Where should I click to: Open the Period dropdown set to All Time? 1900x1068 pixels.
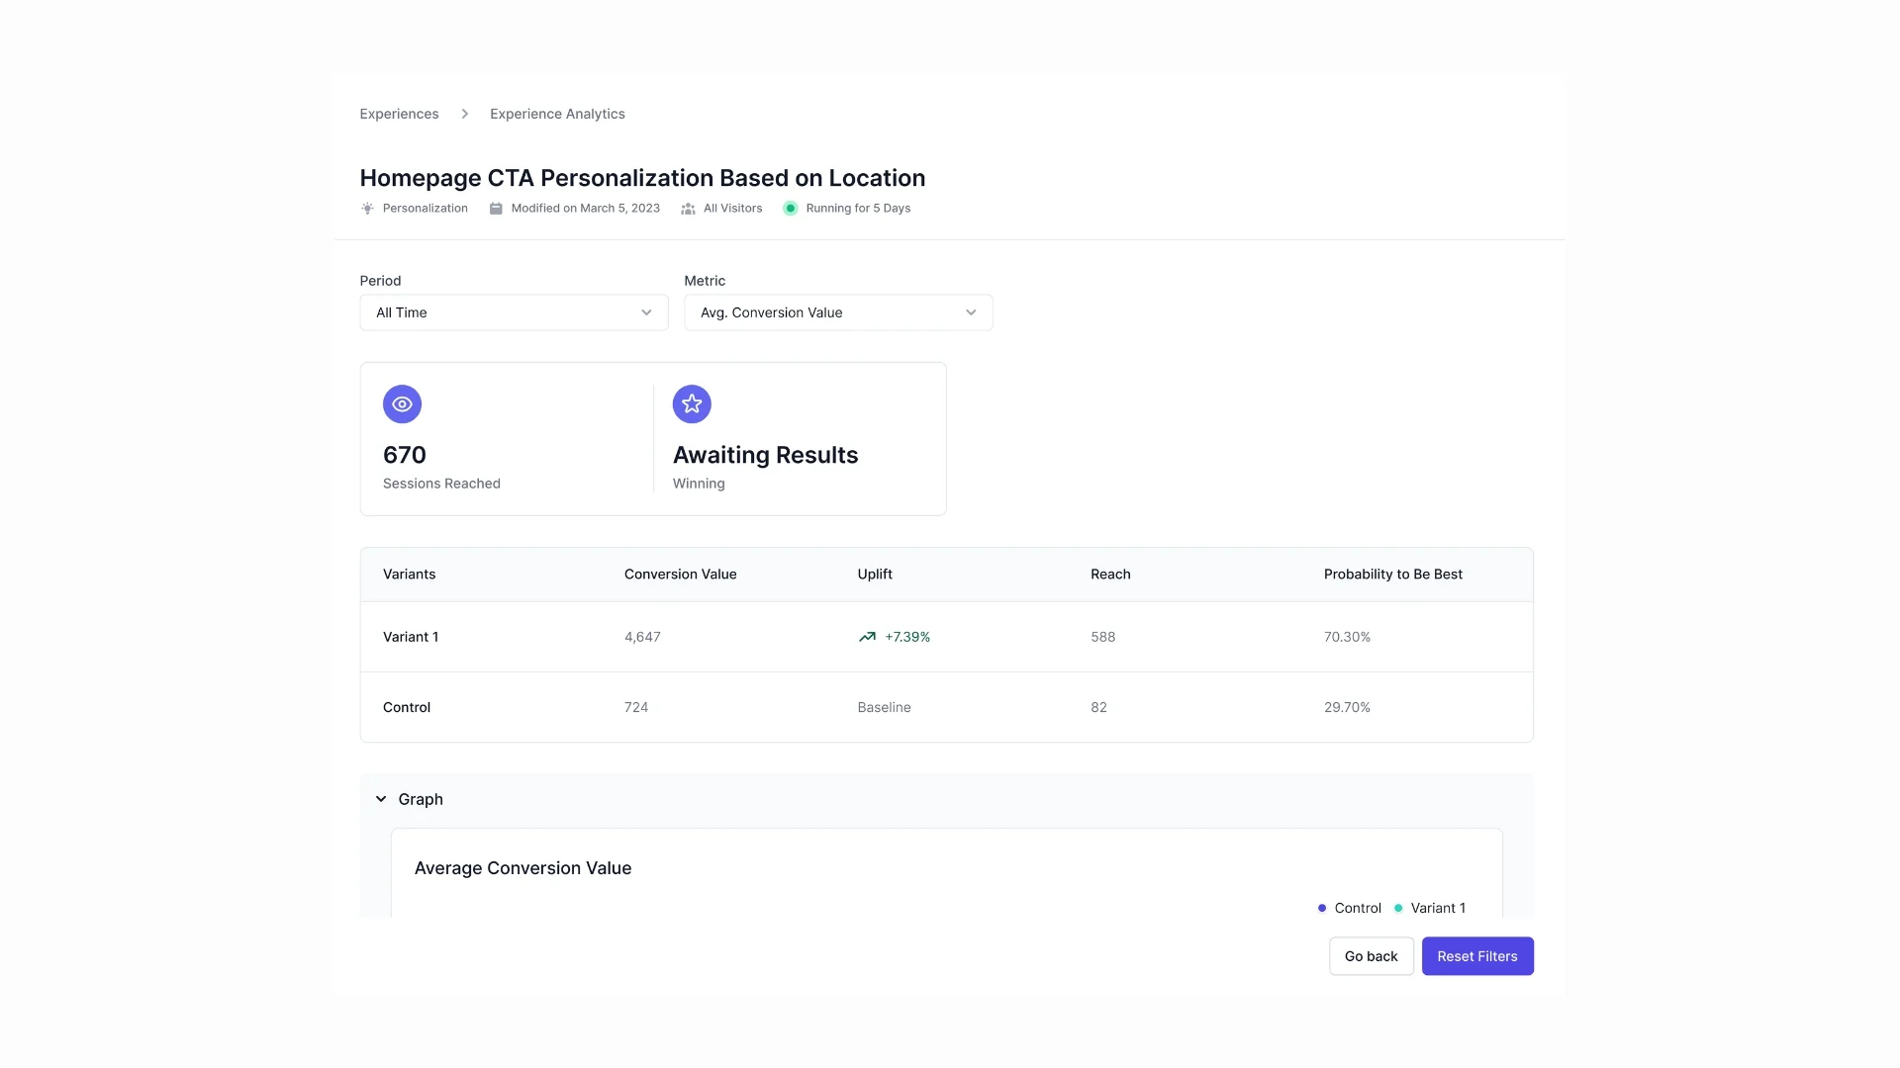click(514, 312)
